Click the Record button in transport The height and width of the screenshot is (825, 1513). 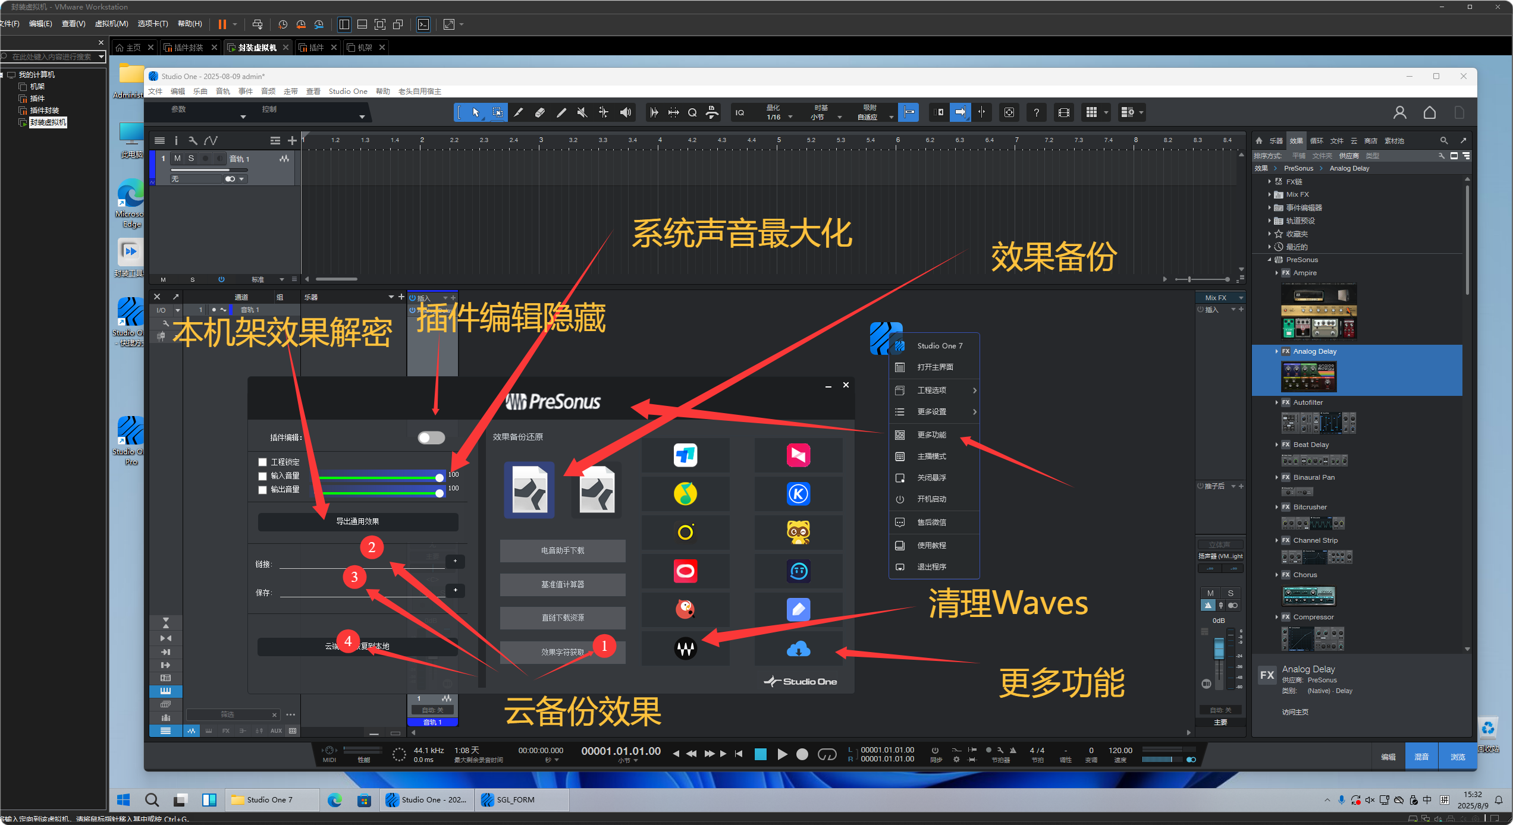point(802,754)
